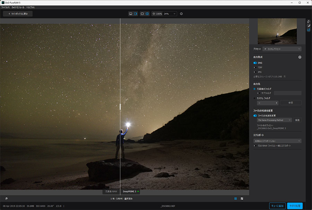Open File Name-Processing Method dropdown
312x210 pixels.
pyautogui.click(x=275, y=120)
